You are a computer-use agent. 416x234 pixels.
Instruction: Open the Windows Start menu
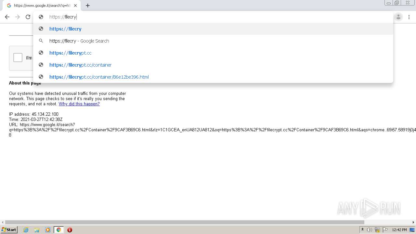(x=9, y=230)
